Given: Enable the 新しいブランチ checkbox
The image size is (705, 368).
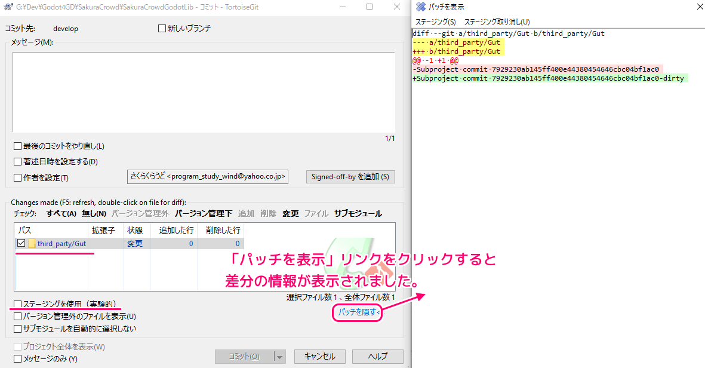Looking at the screenshot, I should click(162, 29).
